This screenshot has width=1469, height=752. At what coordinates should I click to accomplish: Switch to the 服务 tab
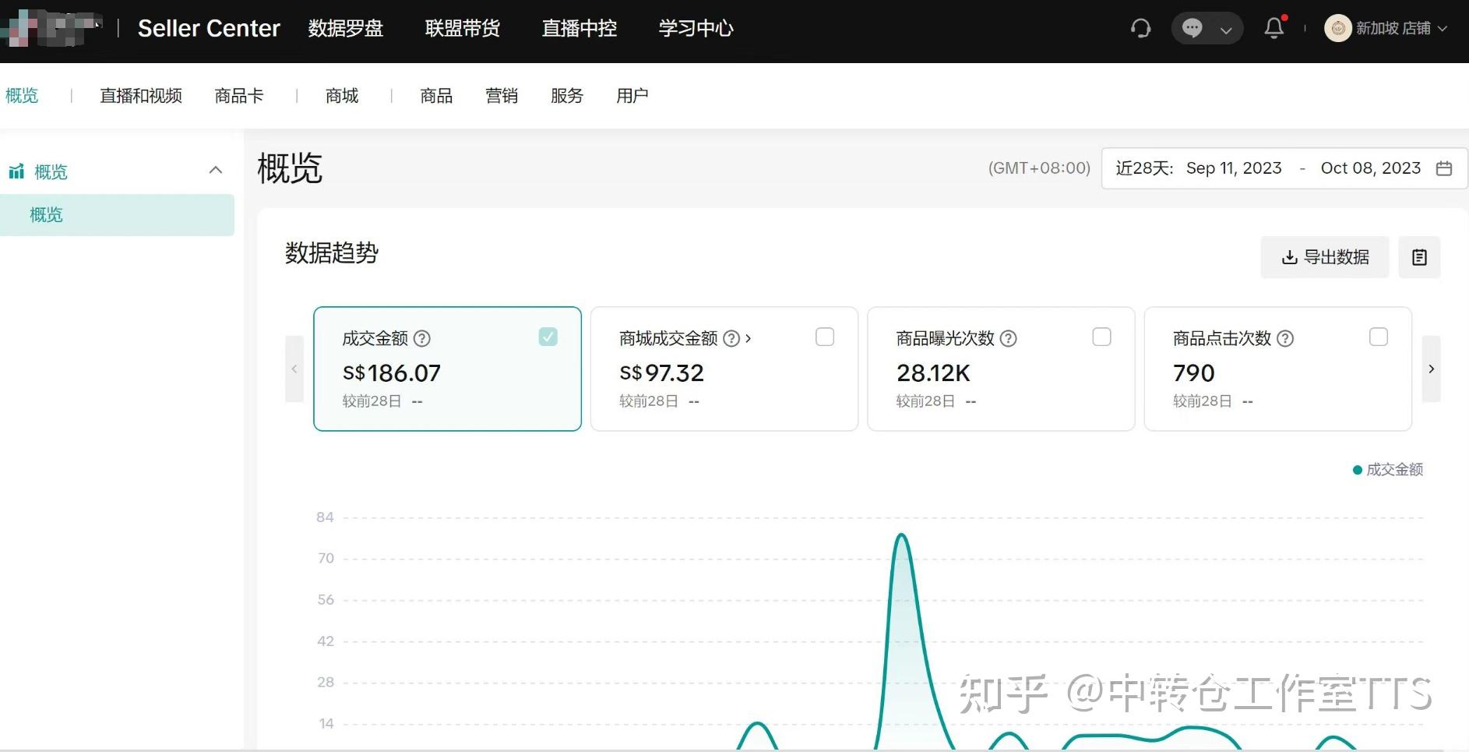click(x=567, y=96)
